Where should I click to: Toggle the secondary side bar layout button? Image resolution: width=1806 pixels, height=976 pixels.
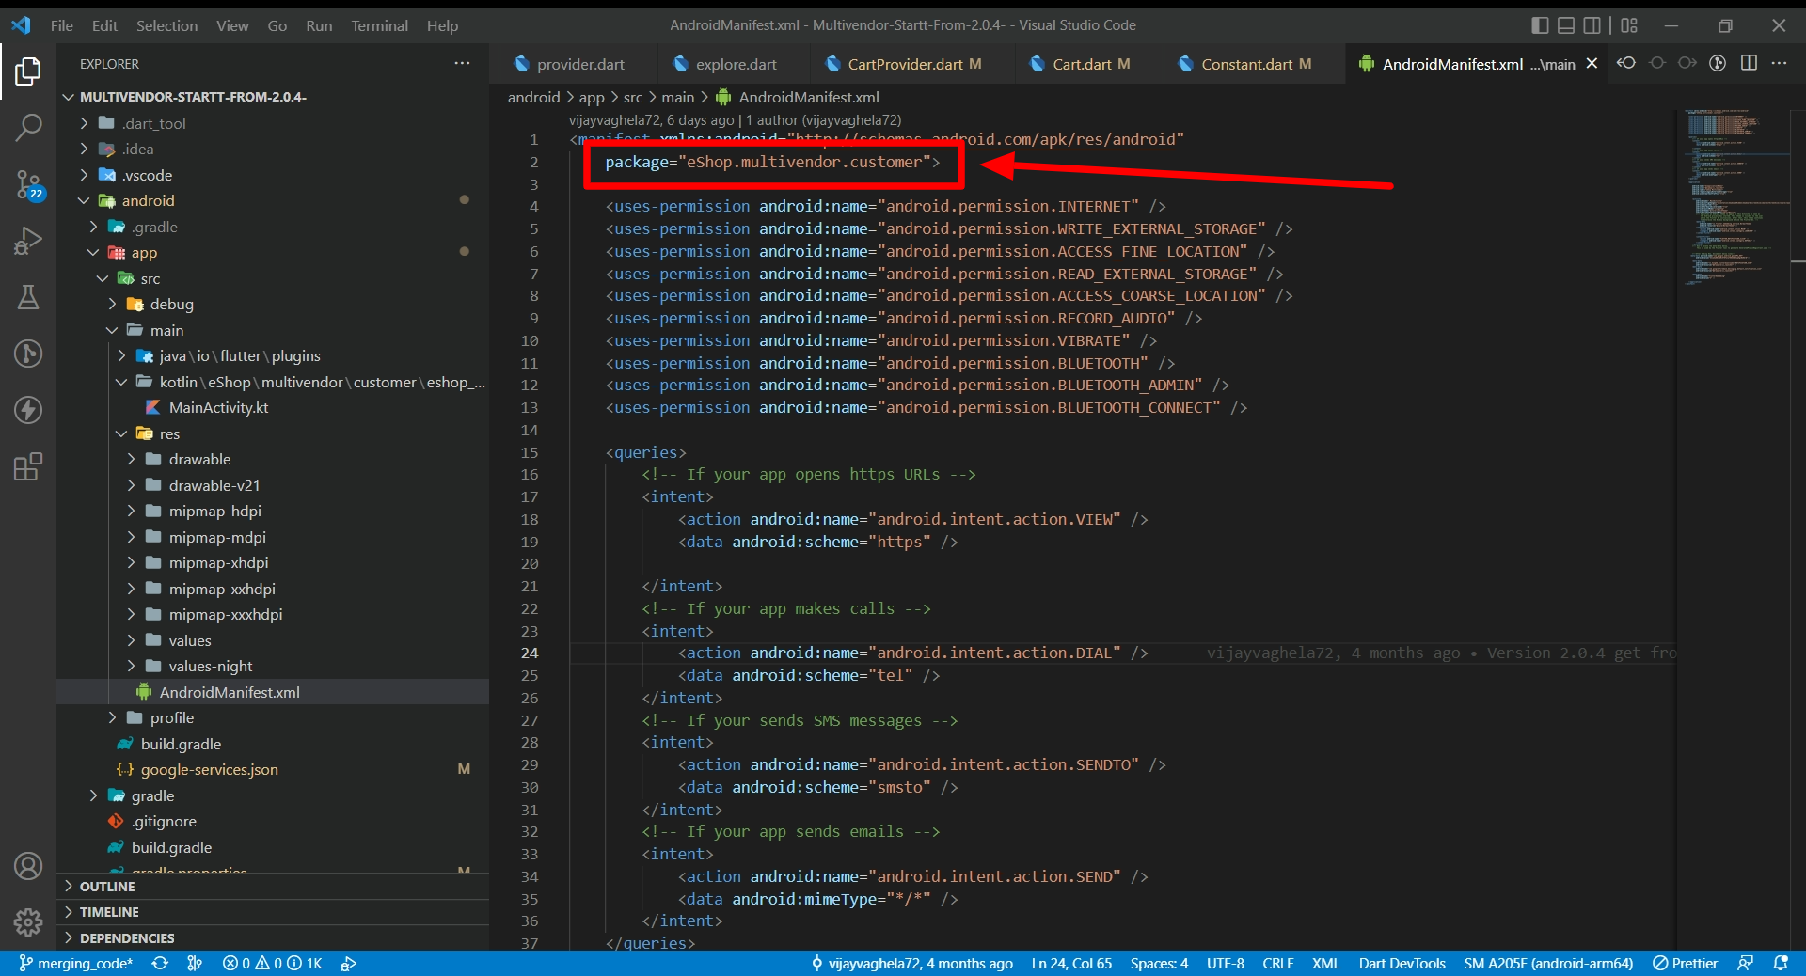coord(1592,25)
